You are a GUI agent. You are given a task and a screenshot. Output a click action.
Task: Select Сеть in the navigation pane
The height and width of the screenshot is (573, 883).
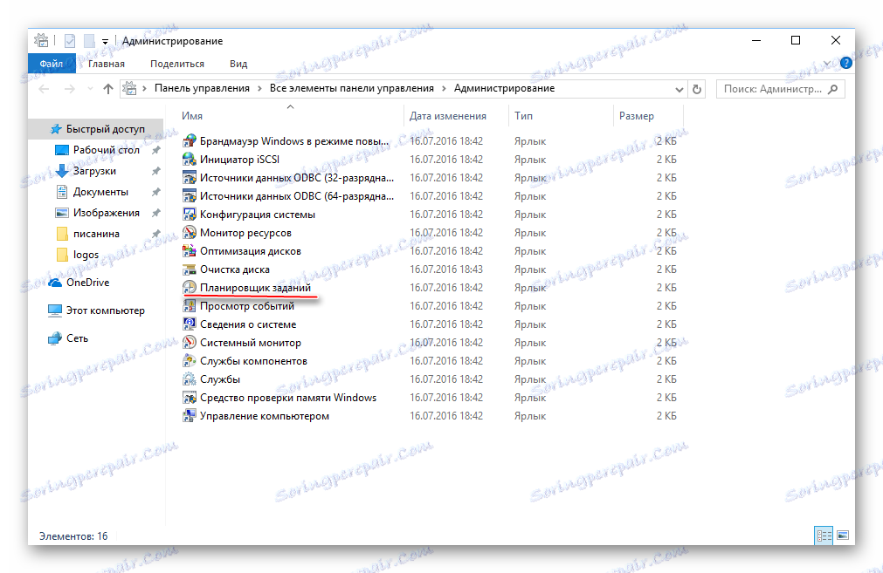77,338
